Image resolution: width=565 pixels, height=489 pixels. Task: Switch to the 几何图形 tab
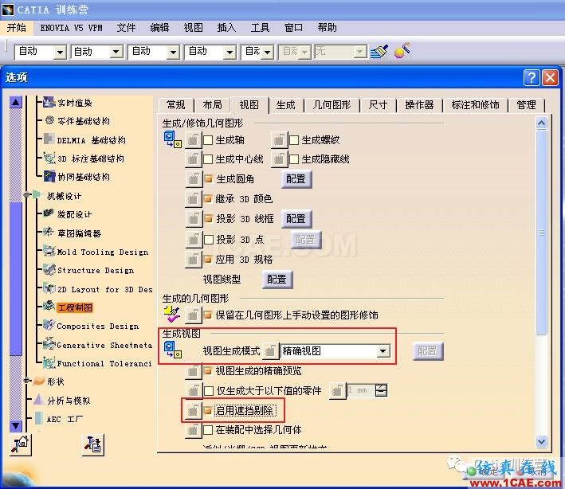pyautogui.click(x=332, y=105)
